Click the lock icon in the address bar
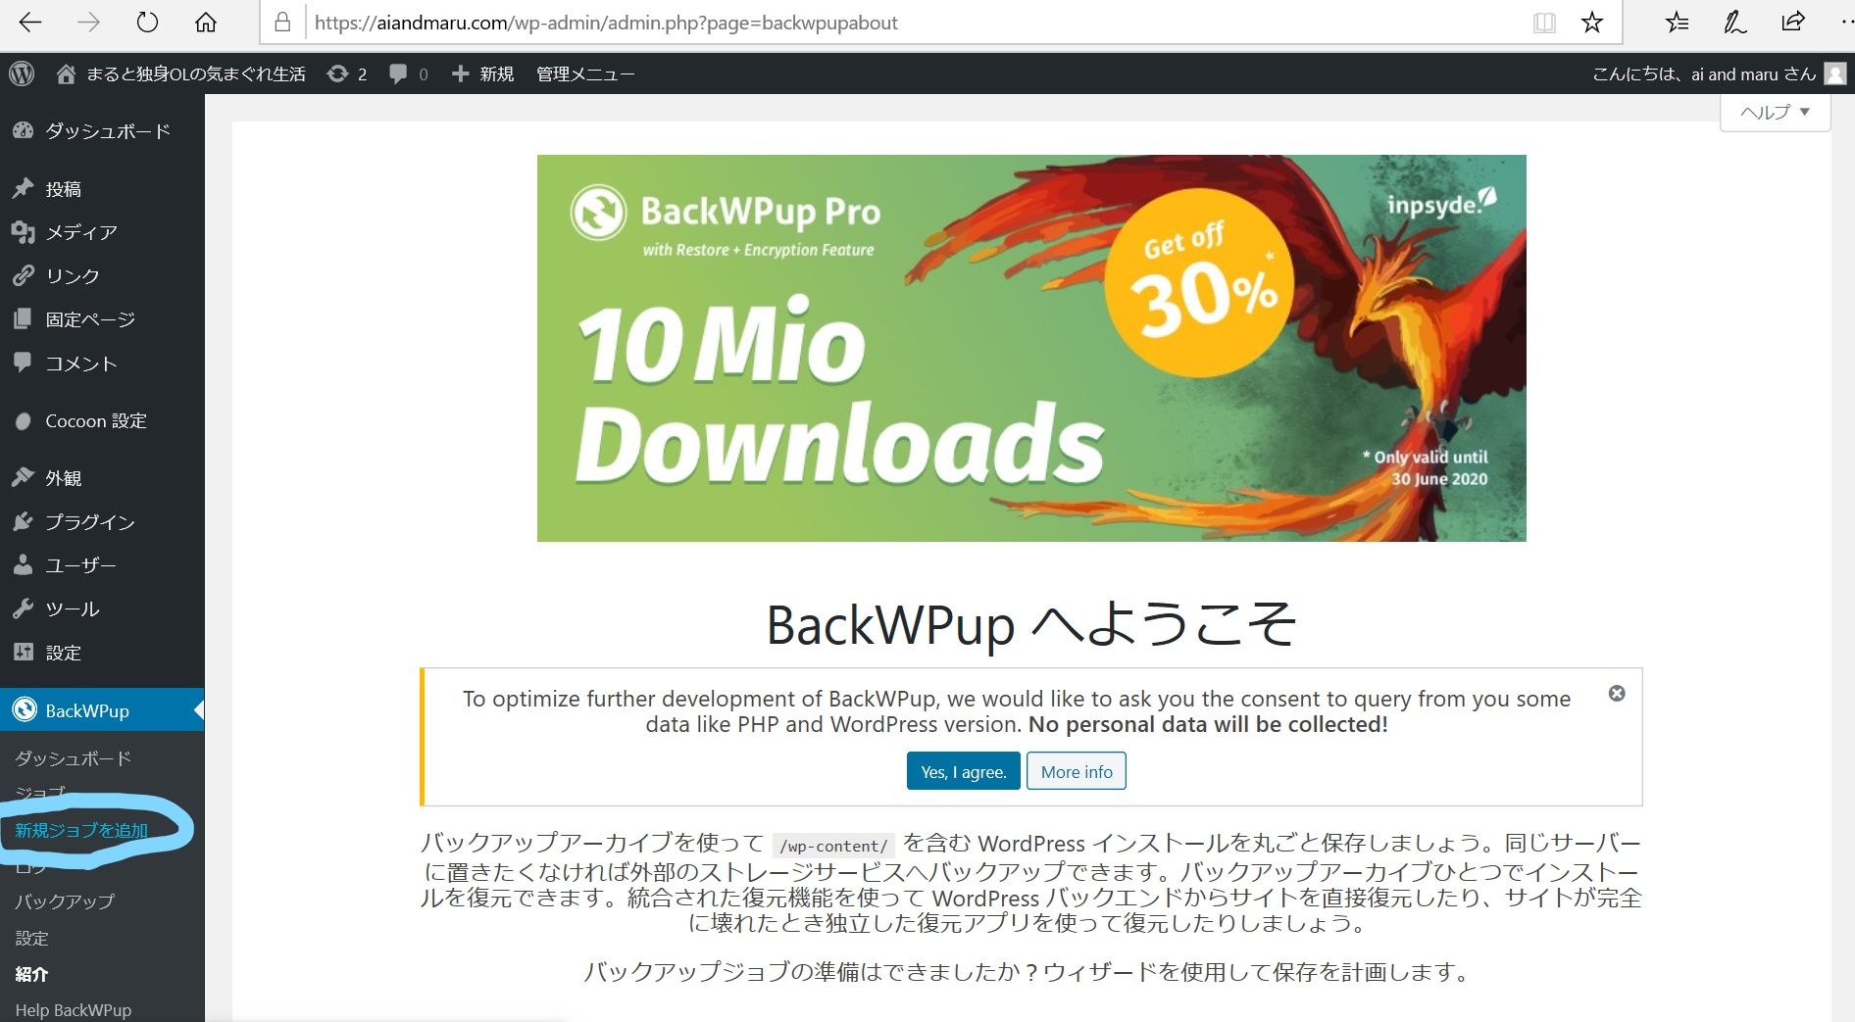This screenshot has width=1855, height=1022. [x=282, y=23]
